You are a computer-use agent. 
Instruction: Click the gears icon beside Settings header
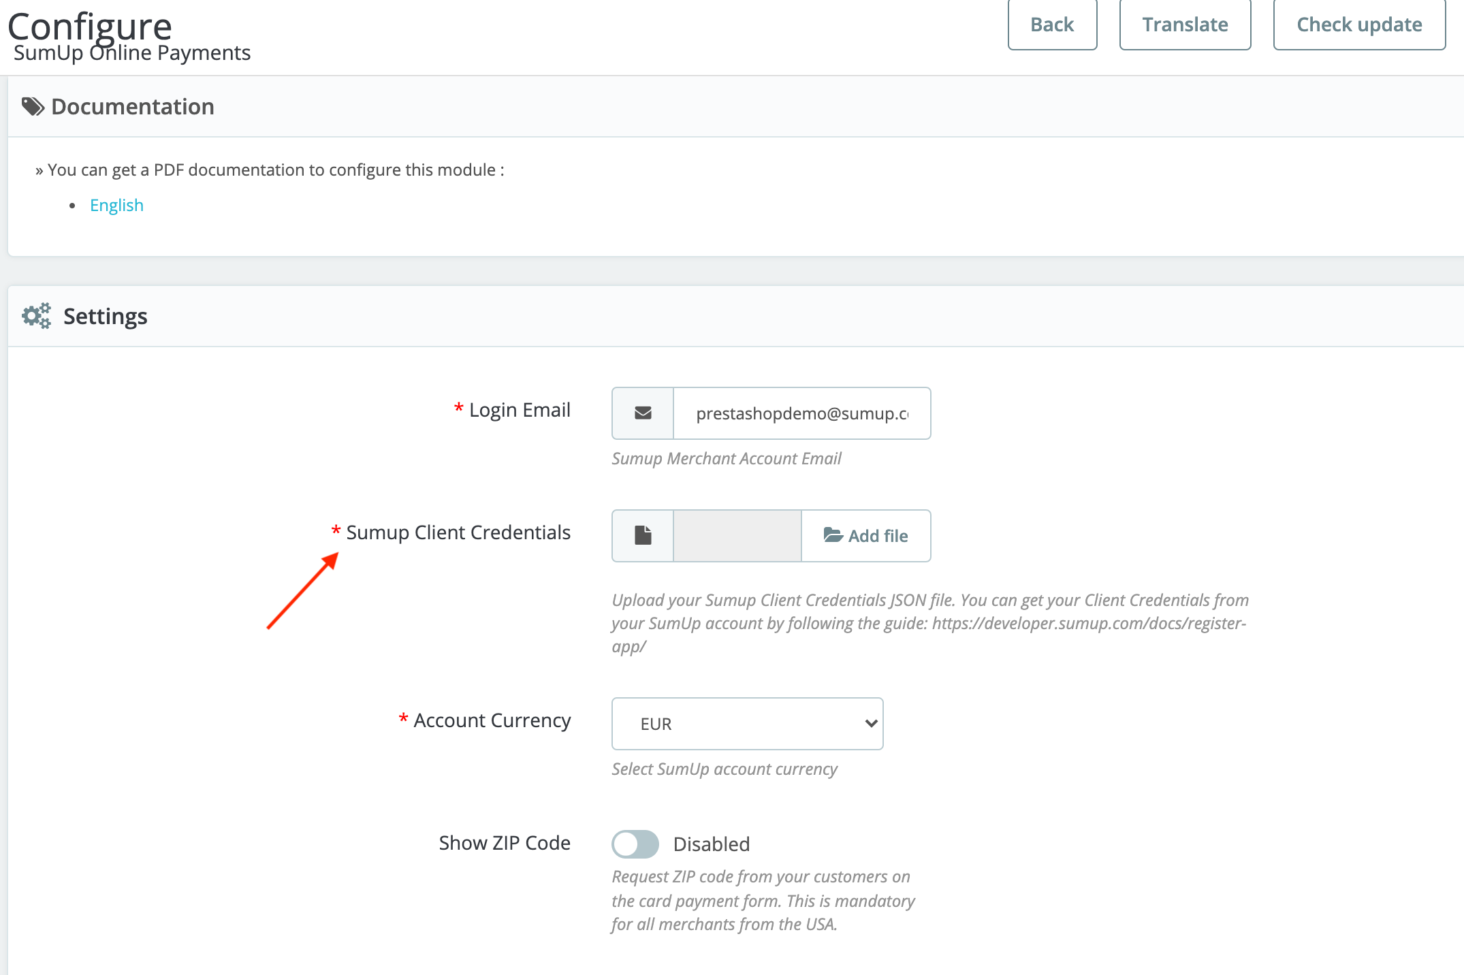[x=35, y=315]
